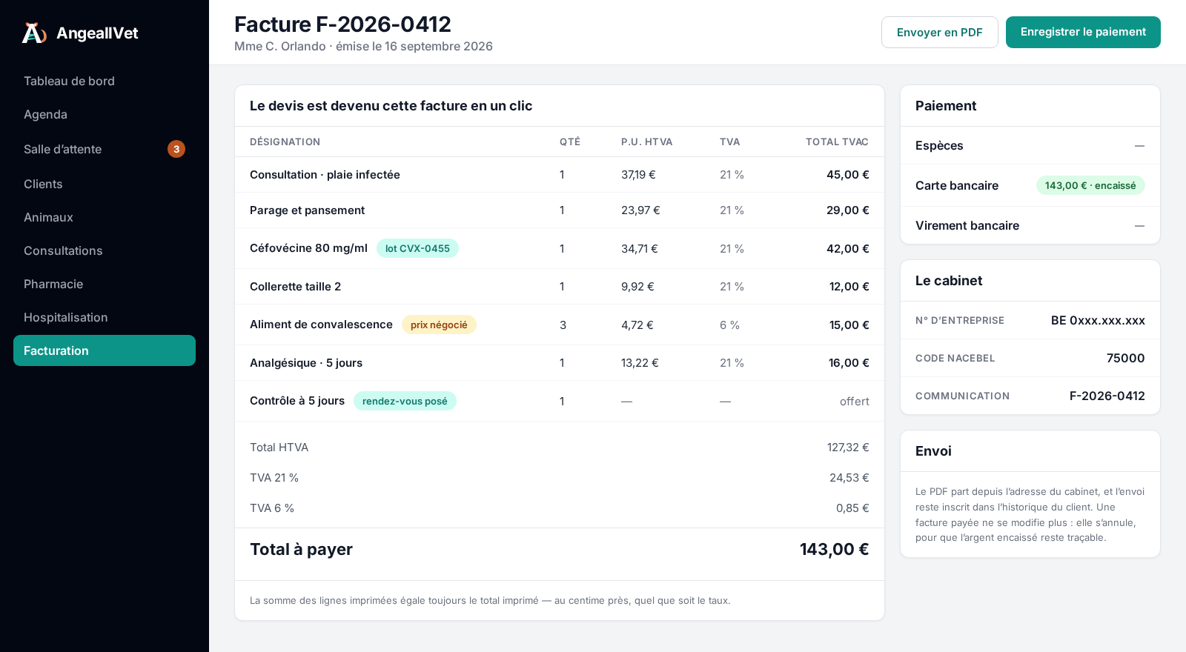Viewport: 1186px width, 652px height.
Task: Select the active Facturation menu item
Action: [x=105, y=350]
